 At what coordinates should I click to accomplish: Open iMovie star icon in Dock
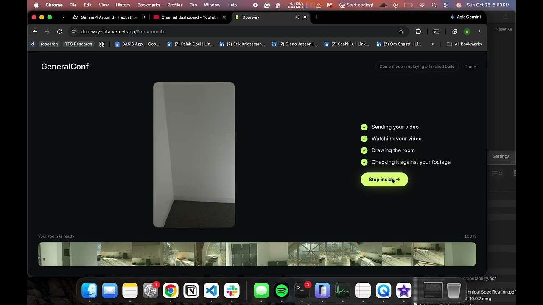[x=404, y=291]
